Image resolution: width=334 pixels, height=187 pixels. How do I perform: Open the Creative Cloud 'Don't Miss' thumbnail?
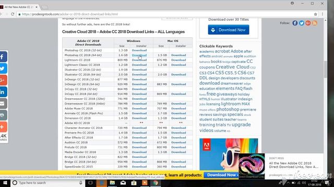pyautogui.click(x=252, y=166)
